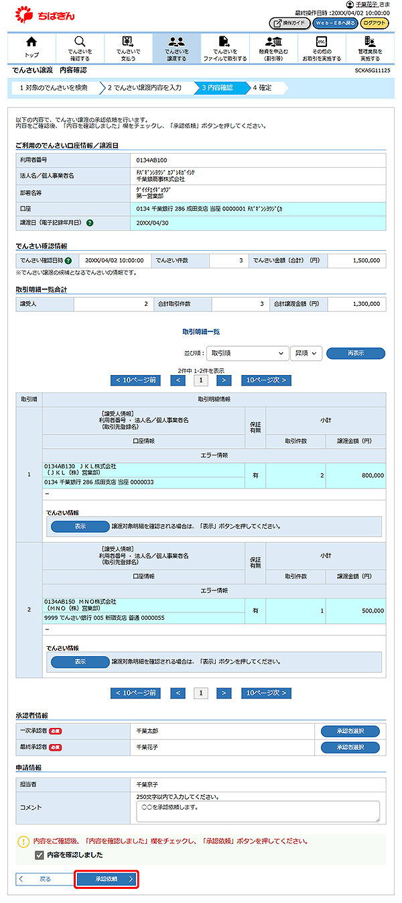This screenshot has height=903, width=402.
Task: Click help icon beside 譲渡日 label
Action: coord(90,223)
